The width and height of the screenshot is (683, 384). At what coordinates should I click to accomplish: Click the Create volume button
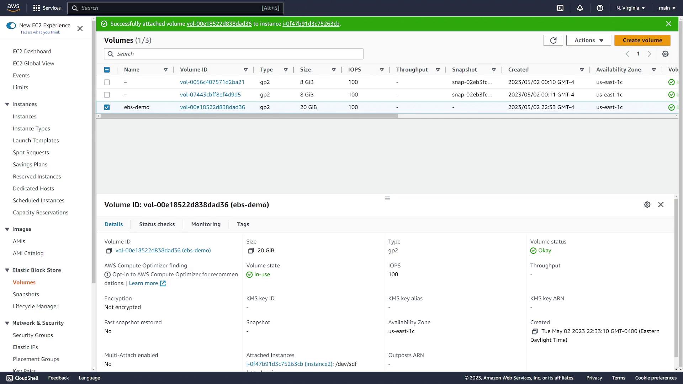[642, 40]
